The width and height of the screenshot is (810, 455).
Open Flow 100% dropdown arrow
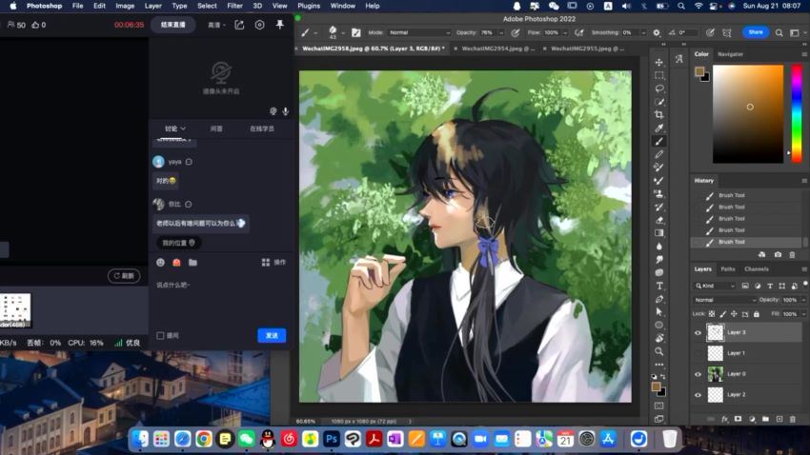(x=565, y=32)
